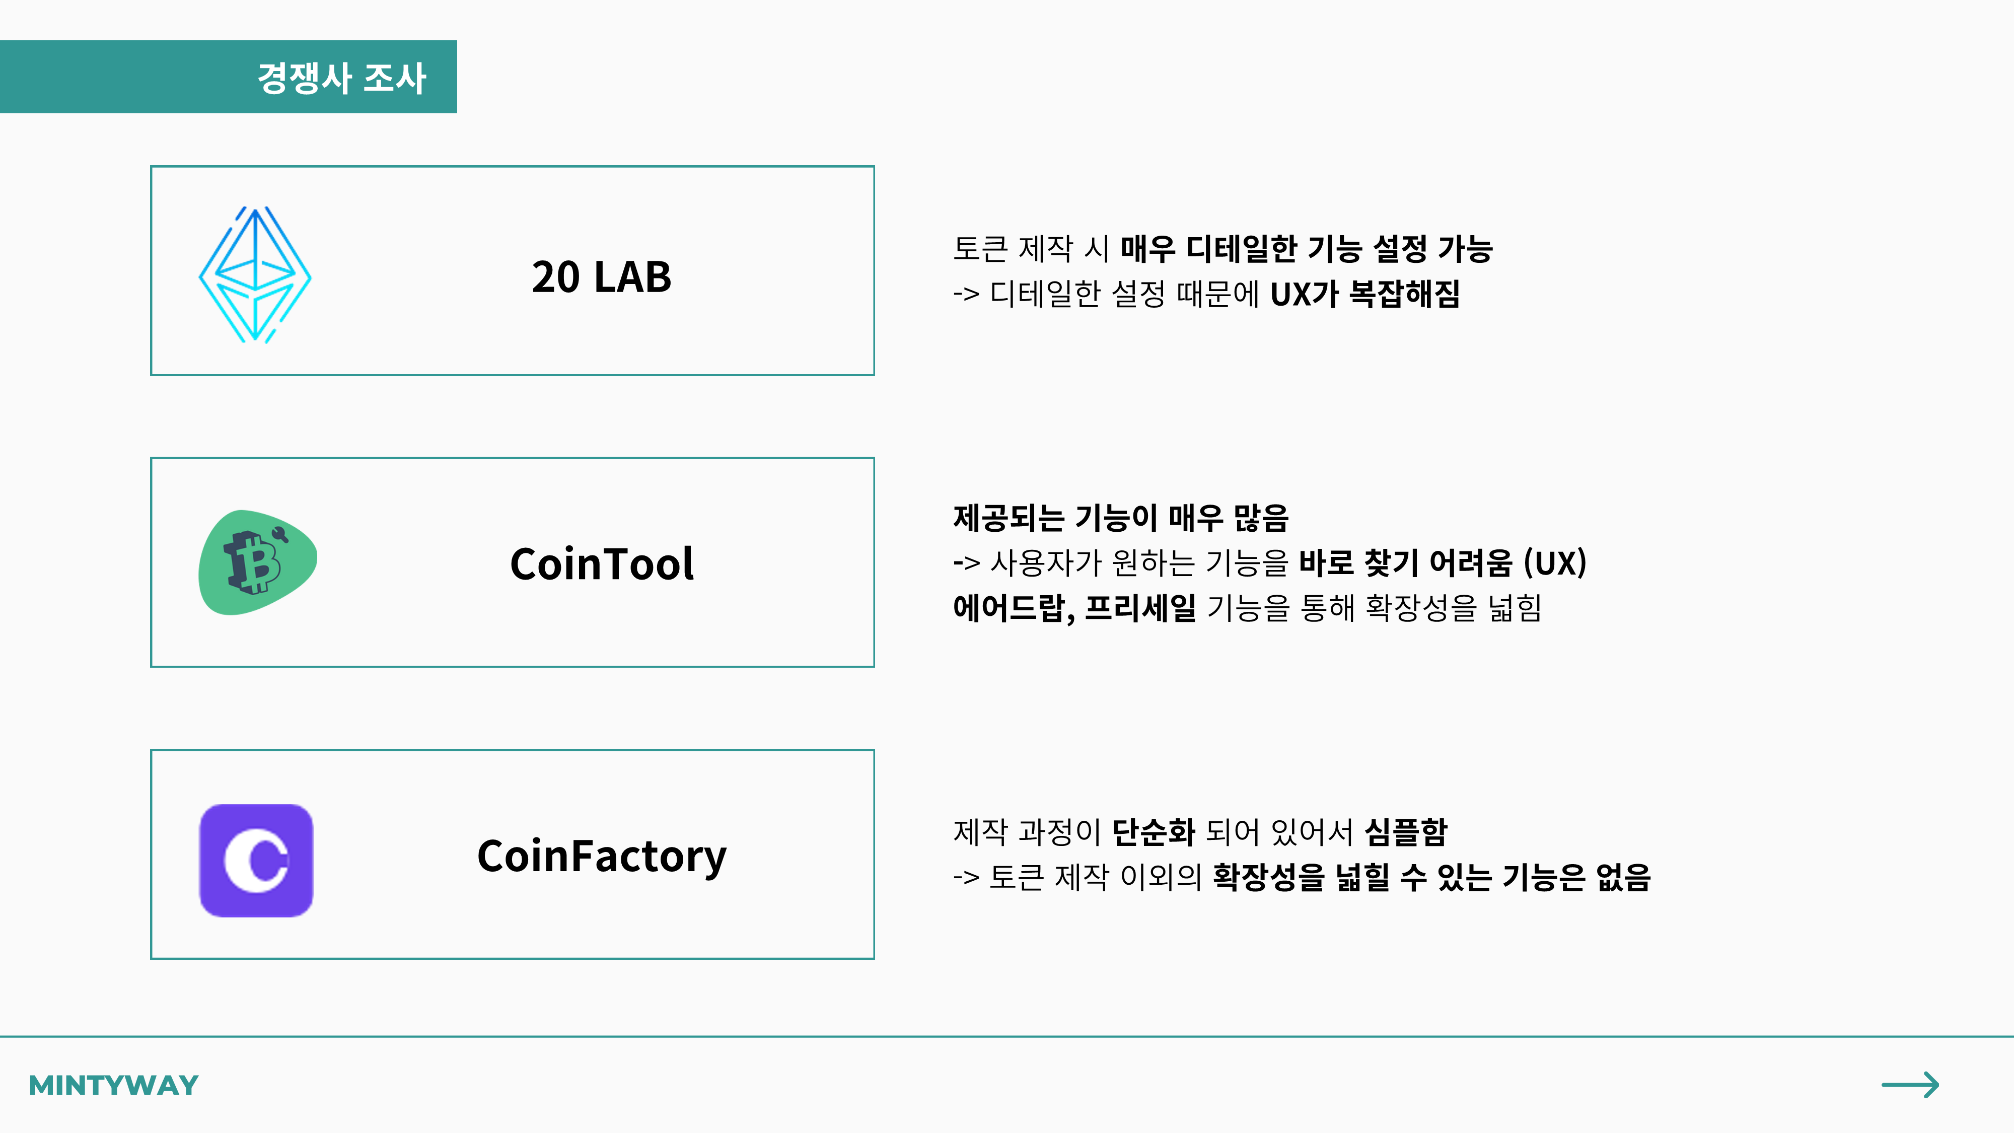Click the bold phrase "UX가 복잡해짐"
Screen dimensions: 2014x1133
click(1365, 294)
